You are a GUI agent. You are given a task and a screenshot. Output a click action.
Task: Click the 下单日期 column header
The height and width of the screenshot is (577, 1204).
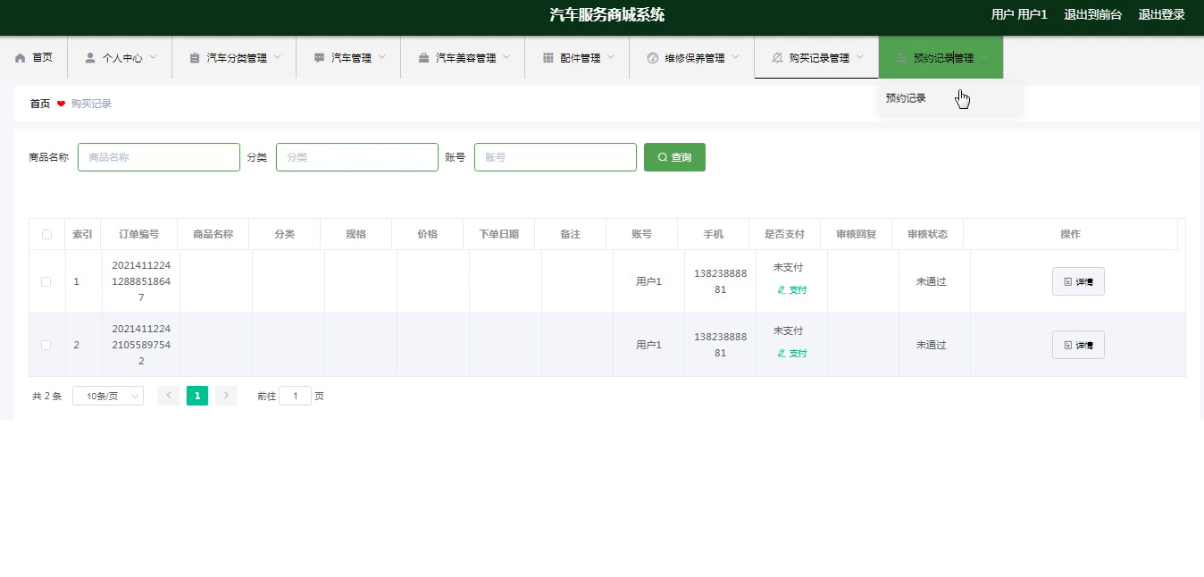pos(498,235)
